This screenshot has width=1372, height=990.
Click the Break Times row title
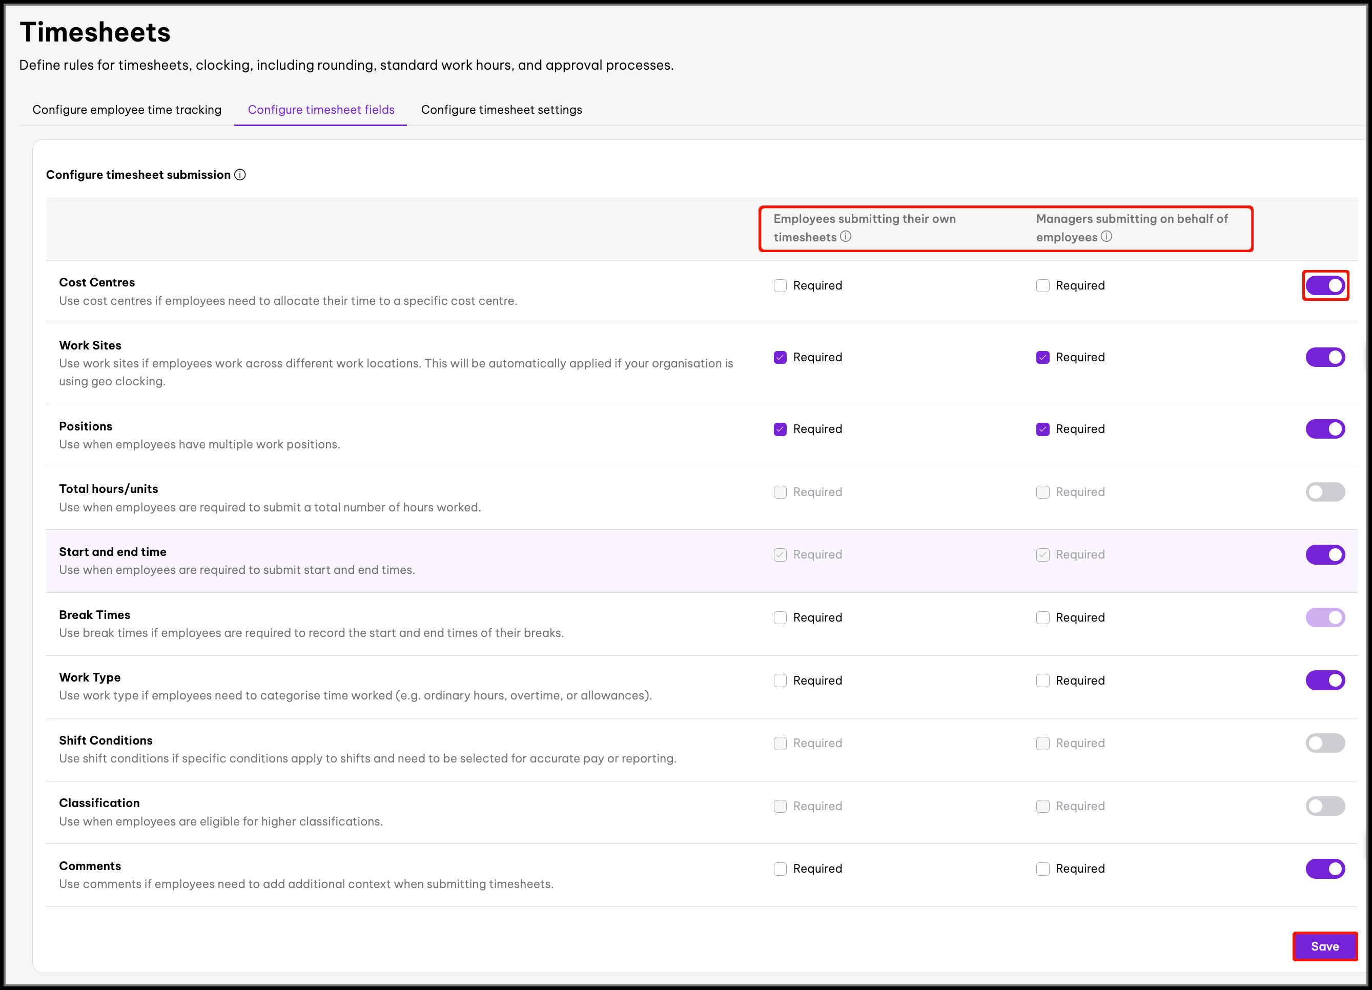(95, 615)
